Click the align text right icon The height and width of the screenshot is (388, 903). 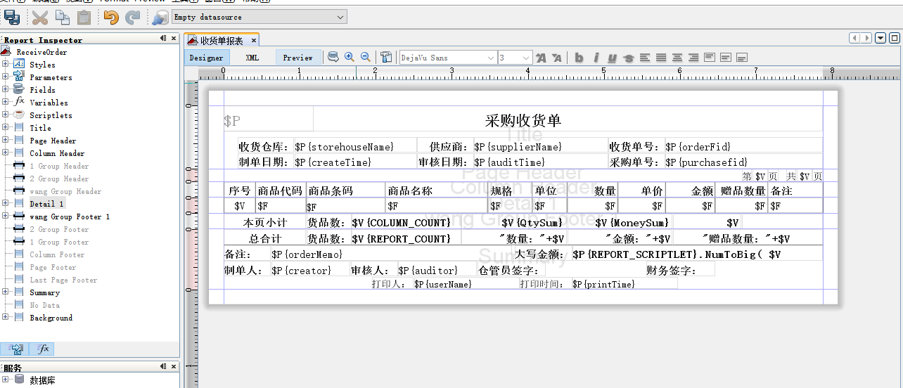693,58
